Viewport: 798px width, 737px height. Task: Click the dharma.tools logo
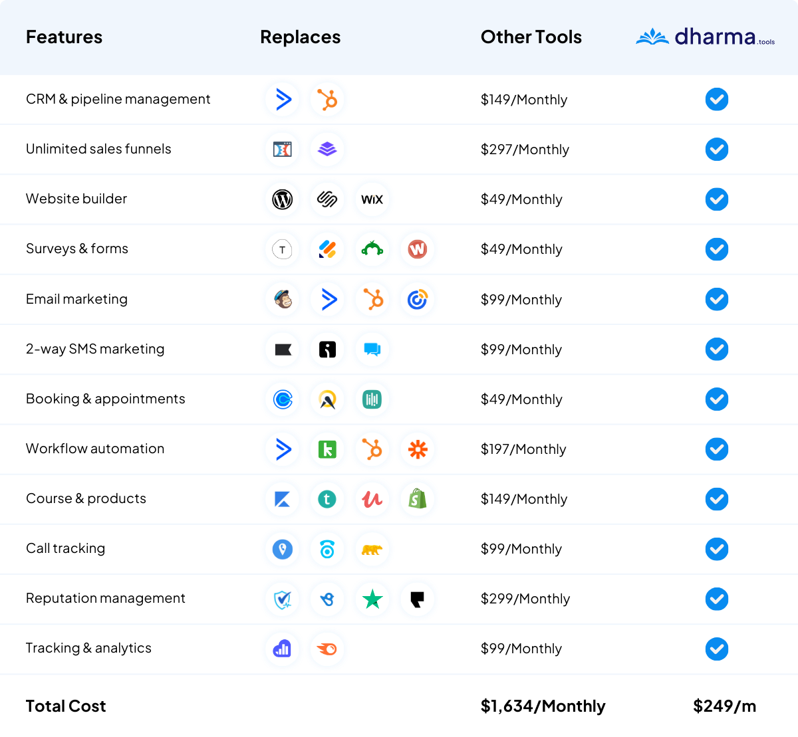click(705, 37)
